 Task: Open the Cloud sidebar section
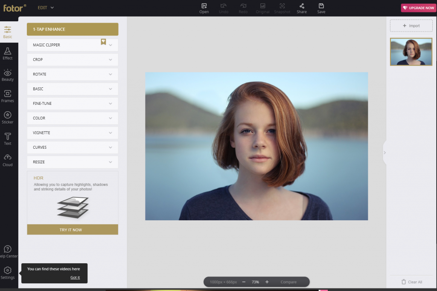8,160
